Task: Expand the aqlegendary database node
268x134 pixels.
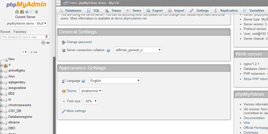Action: click(1, 83)
